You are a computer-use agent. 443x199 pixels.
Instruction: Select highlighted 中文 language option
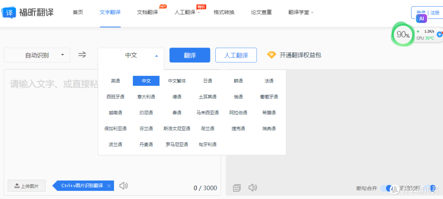[x=146, y=81]
